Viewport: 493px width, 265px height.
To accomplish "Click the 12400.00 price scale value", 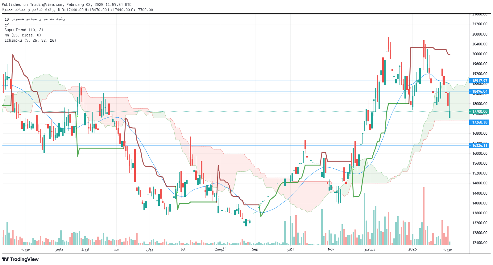I will [x=480, y=243].
